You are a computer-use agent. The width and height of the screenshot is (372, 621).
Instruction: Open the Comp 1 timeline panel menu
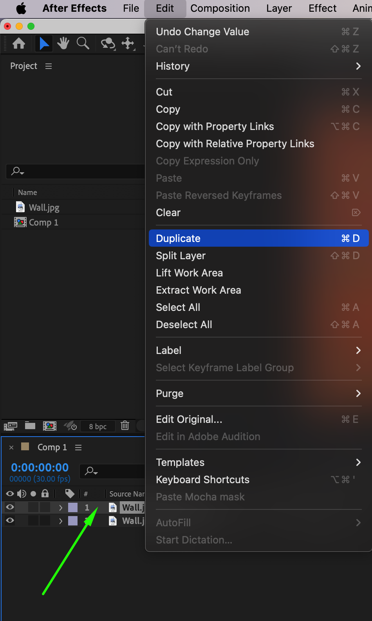[x=78, y=448]
